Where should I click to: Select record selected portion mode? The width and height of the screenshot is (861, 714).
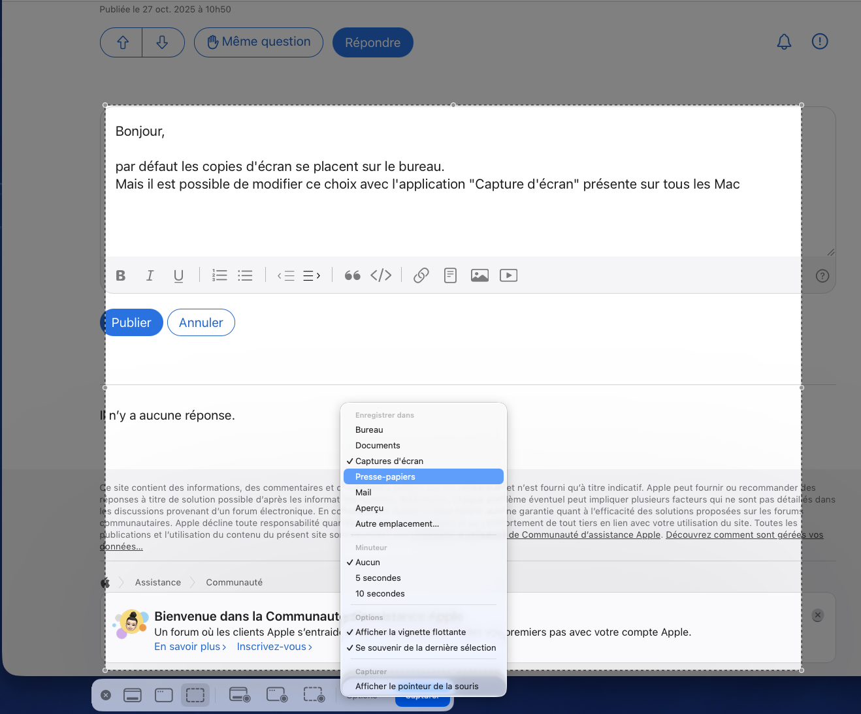click(314, 696)
